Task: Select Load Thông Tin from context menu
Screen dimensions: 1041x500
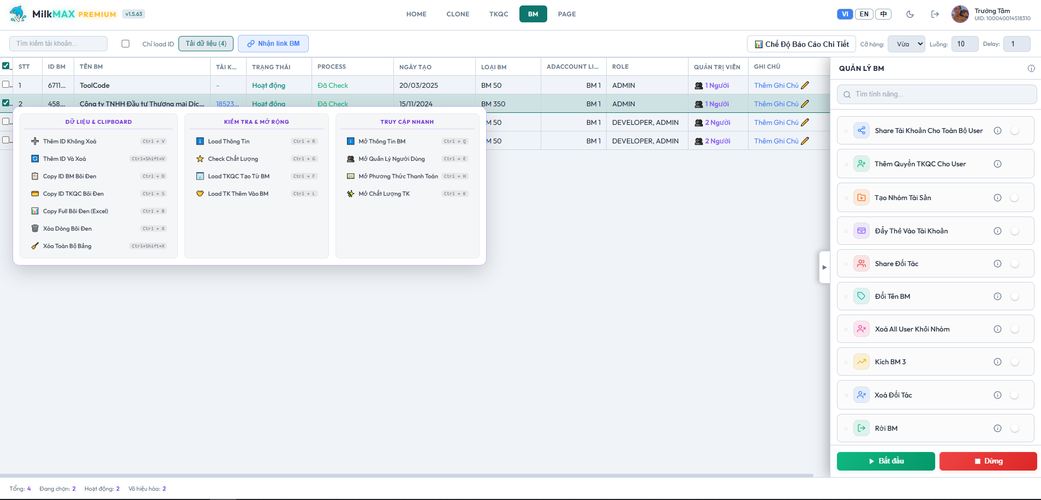Action: click(256, 141)
